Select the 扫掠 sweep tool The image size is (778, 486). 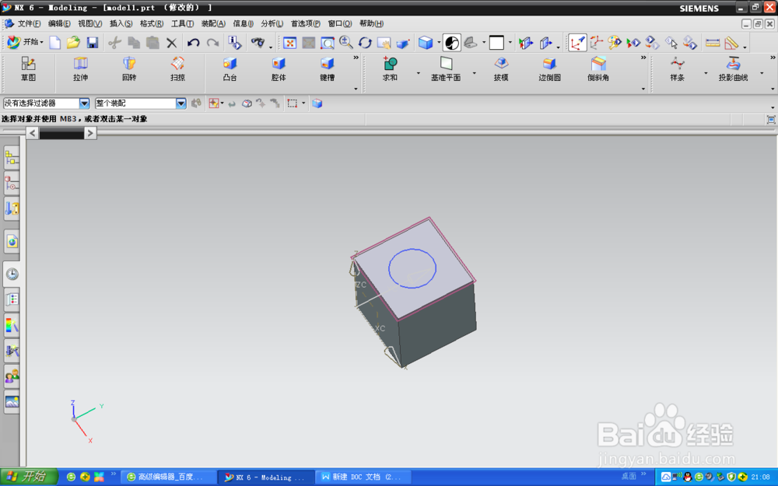click(177, 69)
